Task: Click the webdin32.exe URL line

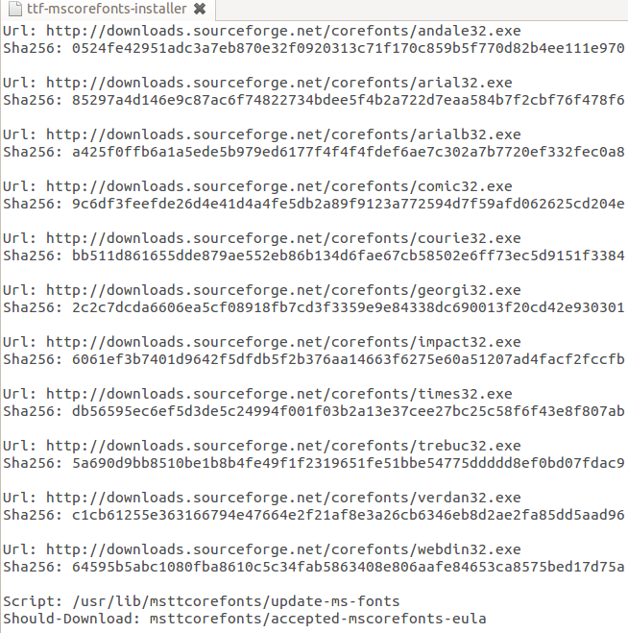Action: [262, 549]
